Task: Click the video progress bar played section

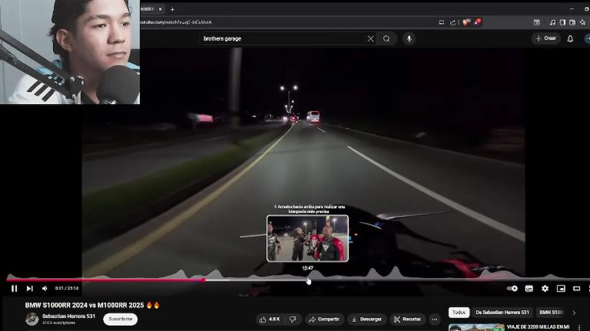Action: tap(105, 280)
